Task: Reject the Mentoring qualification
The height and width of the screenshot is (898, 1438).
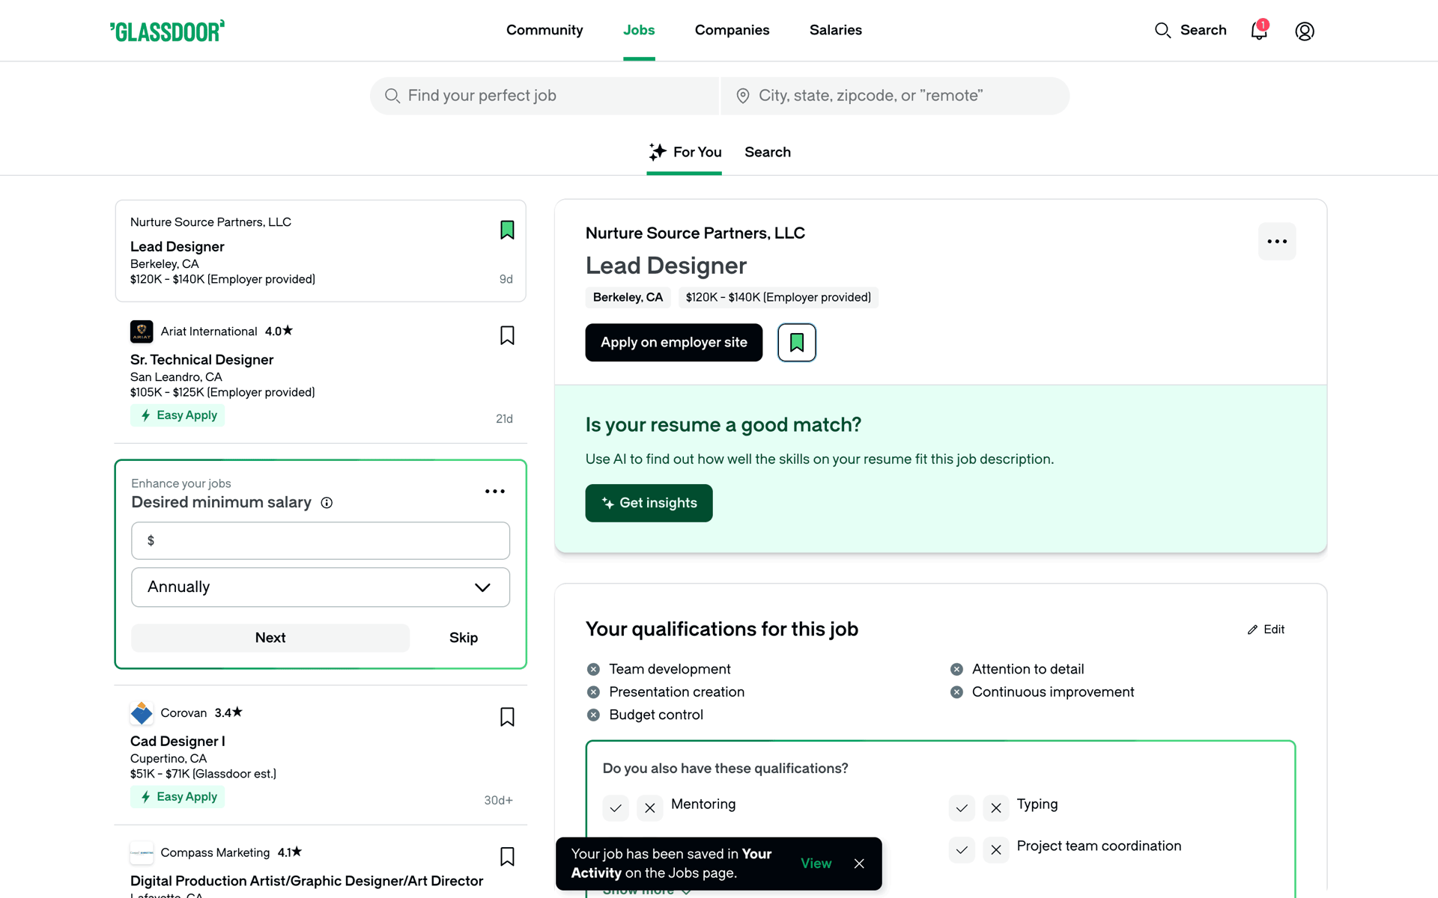Action: point(650,808)
